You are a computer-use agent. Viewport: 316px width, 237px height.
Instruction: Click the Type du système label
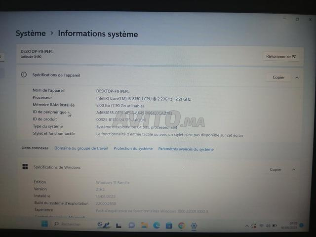pyautogui.click(x=48, y=126)
